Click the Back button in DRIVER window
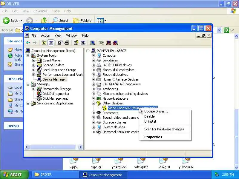 coord(10,21)
